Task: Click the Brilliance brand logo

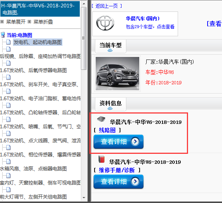Action: 105,23
